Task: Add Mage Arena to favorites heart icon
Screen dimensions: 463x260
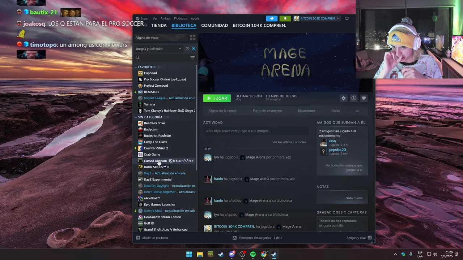Action: 364,98
